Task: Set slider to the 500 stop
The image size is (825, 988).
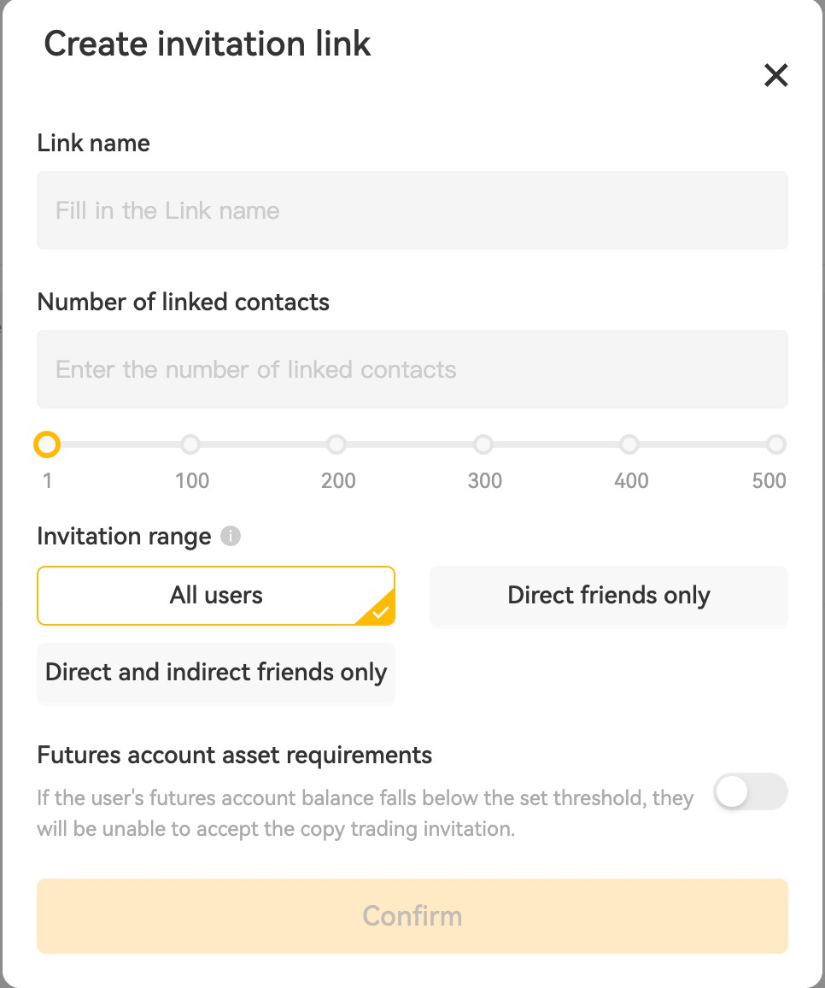Action: click(775, 444)
